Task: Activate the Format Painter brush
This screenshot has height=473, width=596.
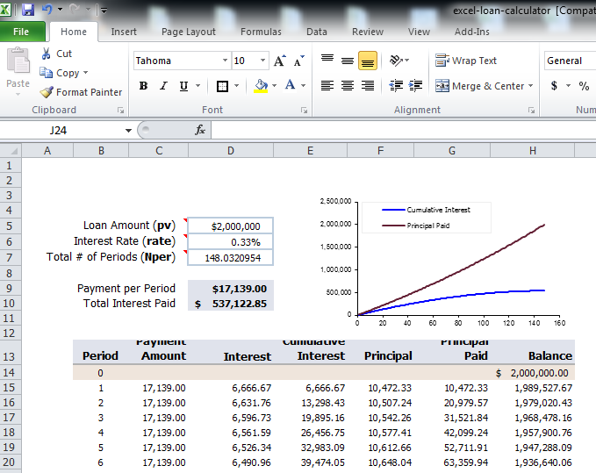Action: tap(81, 92)
